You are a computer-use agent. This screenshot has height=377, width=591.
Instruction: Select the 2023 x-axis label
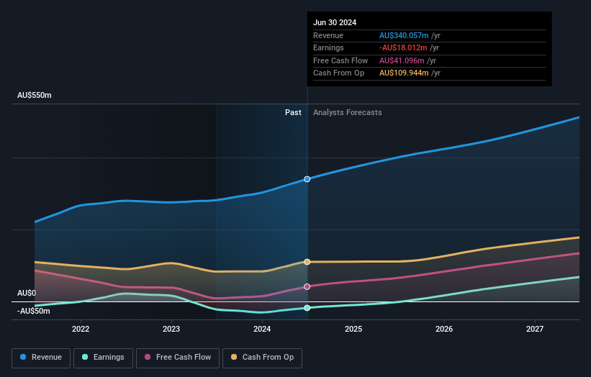[x=171, y=329]
